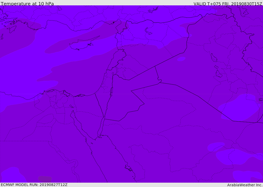Click the 'ECMWF MODEL RUN: 20190827T12Z' label
Viewport: 263px width, 187px height.
click(x=34, y=185)
